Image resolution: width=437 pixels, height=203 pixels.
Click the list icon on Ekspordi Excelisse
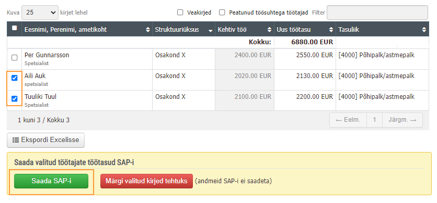click(x=16, y=140)
